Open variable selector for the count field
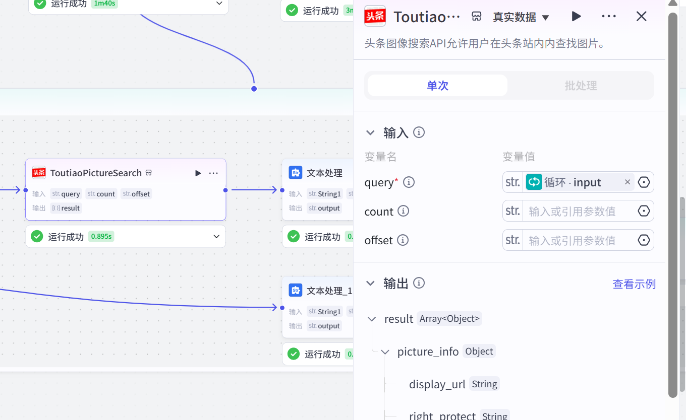The height and width of the screenshot is (420, 686). [x=644, y=211]
